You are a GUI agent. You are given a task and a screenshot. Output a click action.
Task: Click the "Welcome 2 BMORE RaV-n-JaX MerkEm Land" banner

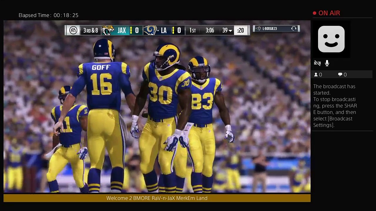pos(157,198)
